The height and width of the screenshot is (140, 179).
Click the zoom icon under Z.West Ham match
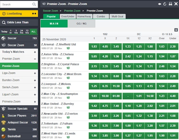tap(68, 137)
